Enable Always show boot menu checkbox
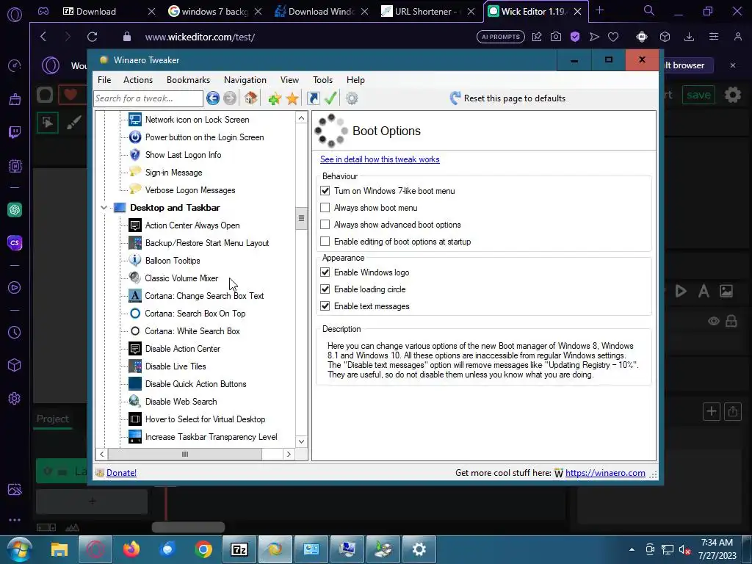Viewport: 752px width, 564px height. (x=325, y=208)
